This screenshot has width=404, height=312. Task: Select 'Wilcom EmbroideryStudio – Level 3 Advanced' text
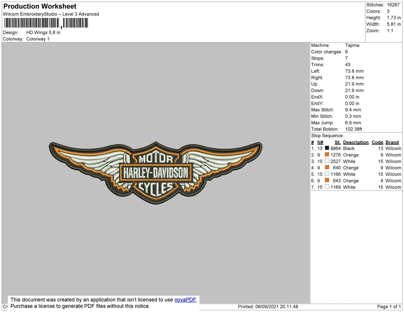click(x=51, y=14)
